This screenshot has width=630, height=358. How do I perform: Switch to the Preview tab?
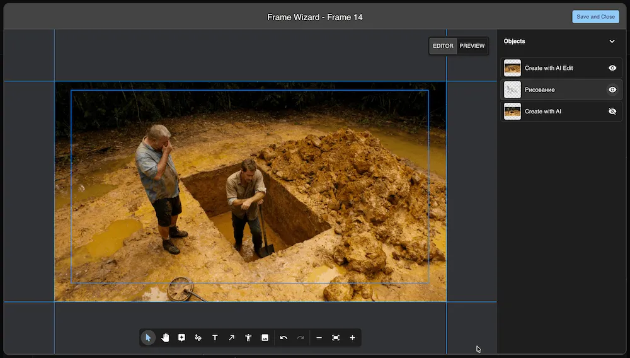(x=472, y=46)
